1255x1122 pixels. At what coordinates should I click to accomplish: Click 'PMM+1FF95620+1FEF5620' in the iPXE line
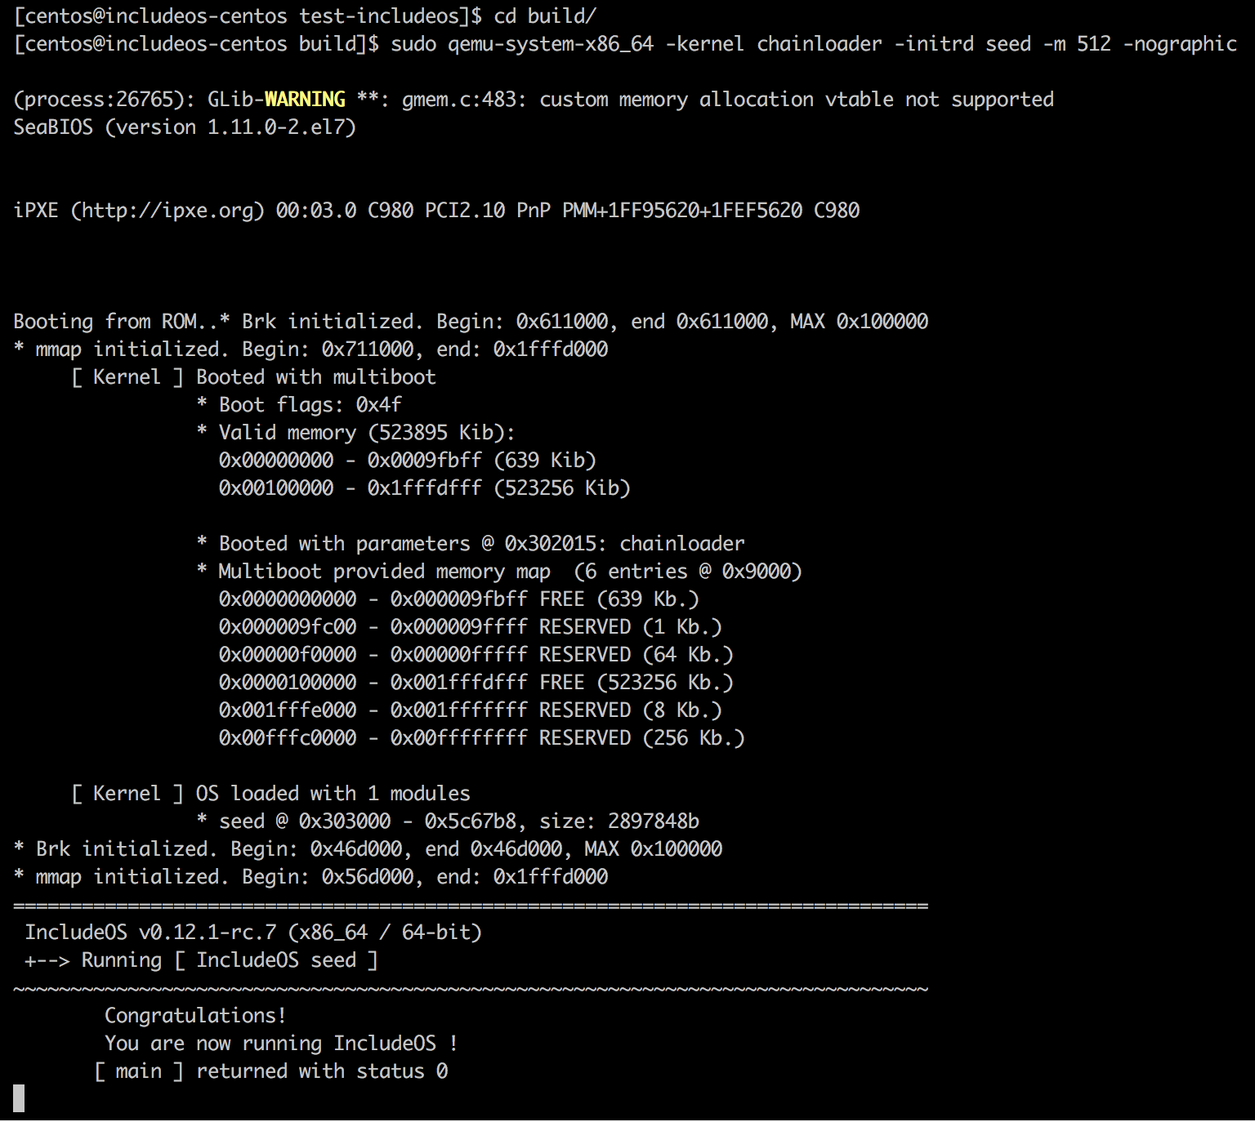click(682, 210)
